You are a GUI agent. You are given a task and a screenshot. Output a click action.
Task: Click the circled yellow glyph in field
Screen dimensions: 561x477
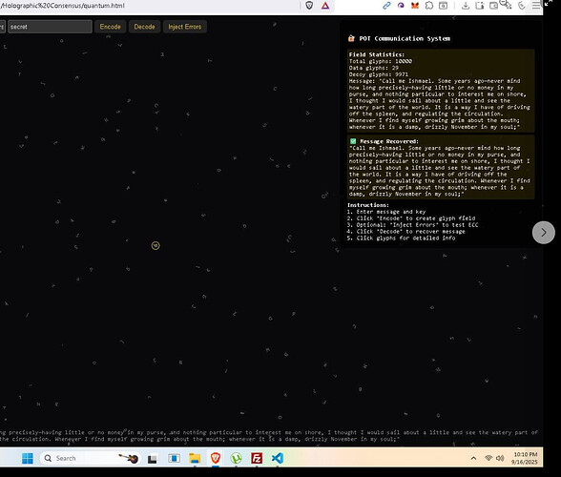pyautogui.click(x=156, y=245)
